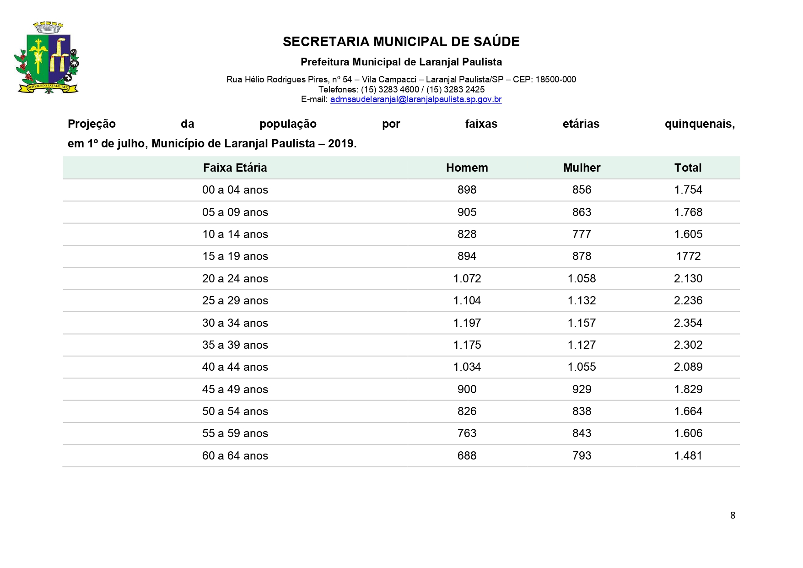Click Total value 1.606
Screen dimensions: 803x568
point(688,433)
